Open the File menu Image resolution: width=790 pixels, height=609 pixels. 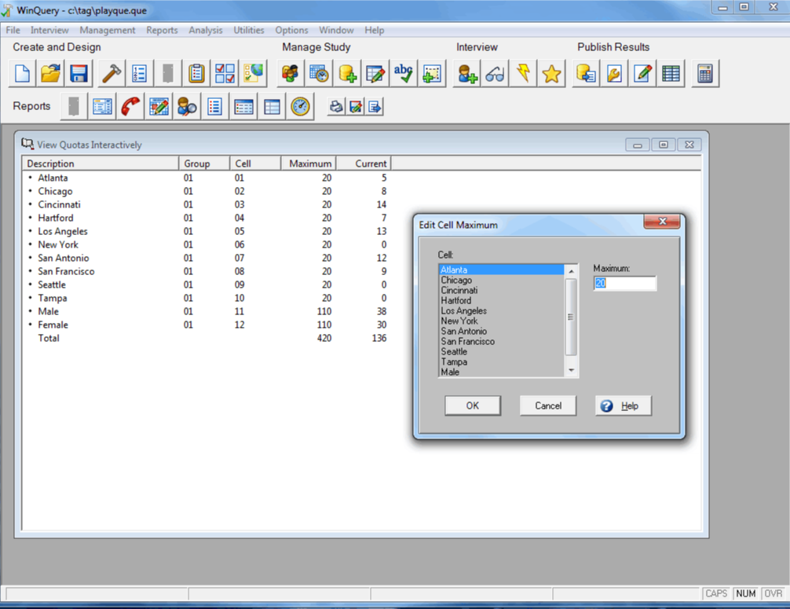[x=13, y=30]
